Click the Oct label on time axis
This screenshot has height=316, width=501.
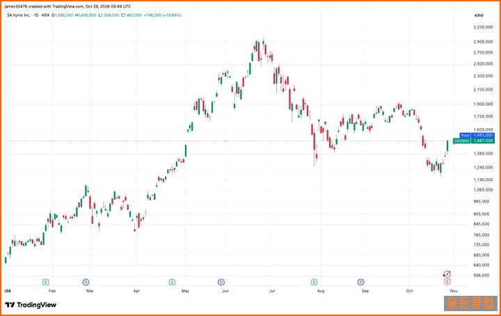click(409, 291)
